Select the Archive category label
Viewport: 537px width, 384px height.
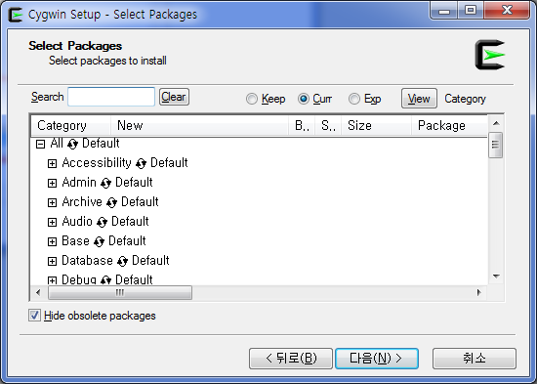point(82,201)
